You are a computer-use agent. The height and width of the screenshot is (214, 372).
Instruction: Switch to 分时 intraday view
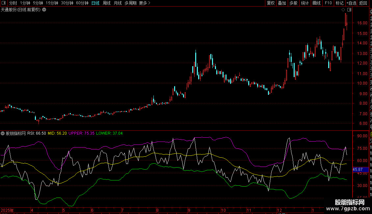coord(13,3)
